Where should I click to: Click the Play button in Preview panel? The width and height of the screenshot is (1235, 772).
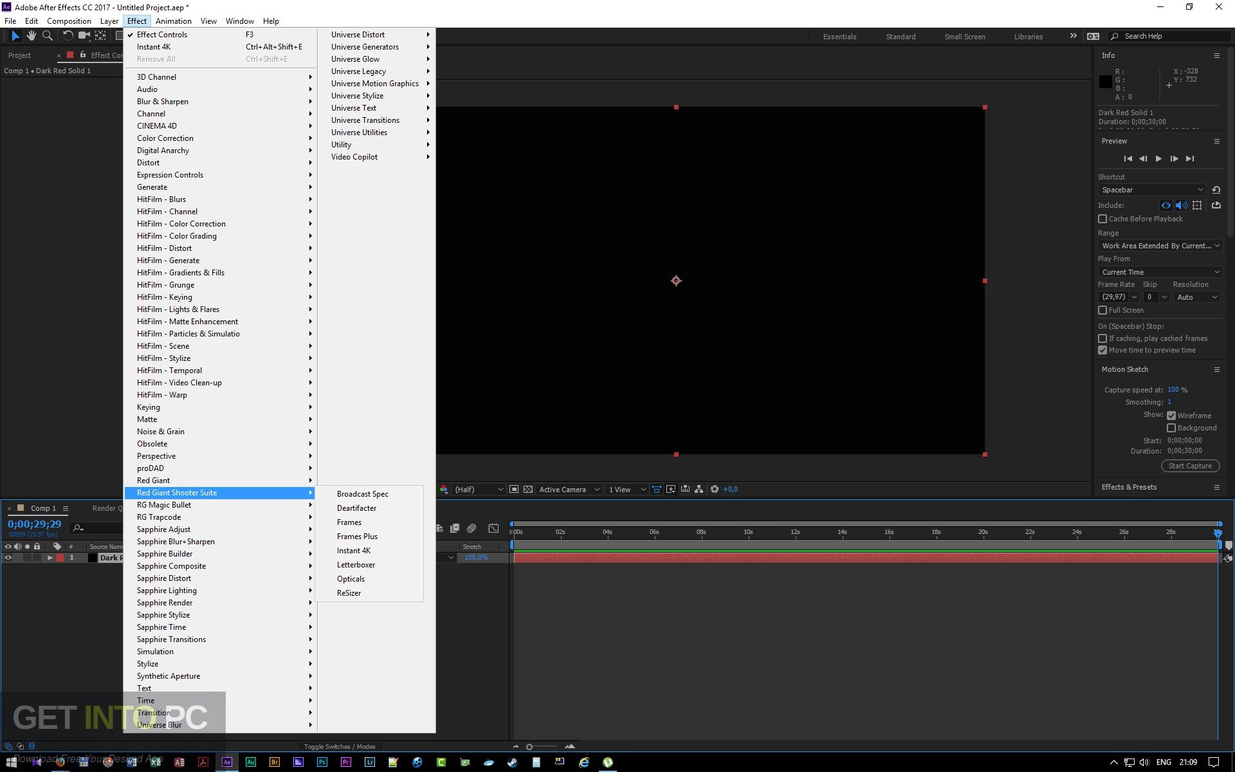pos(1158,159)
